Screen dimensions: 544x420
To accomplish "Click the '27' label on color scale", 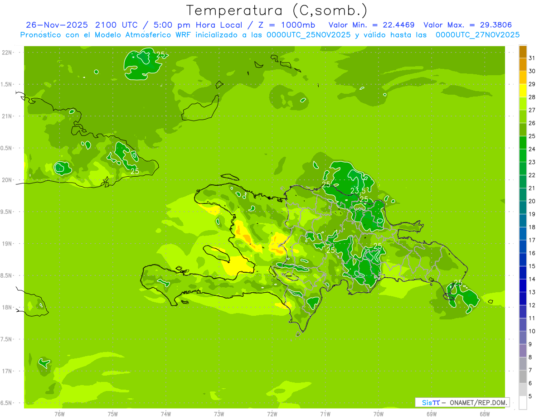I will click(x=532, y=110).
